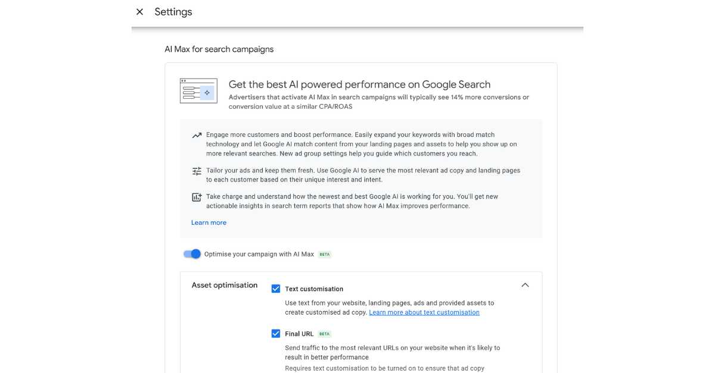
Task: Click the Settings page title
Action: (x=173, y=12)
